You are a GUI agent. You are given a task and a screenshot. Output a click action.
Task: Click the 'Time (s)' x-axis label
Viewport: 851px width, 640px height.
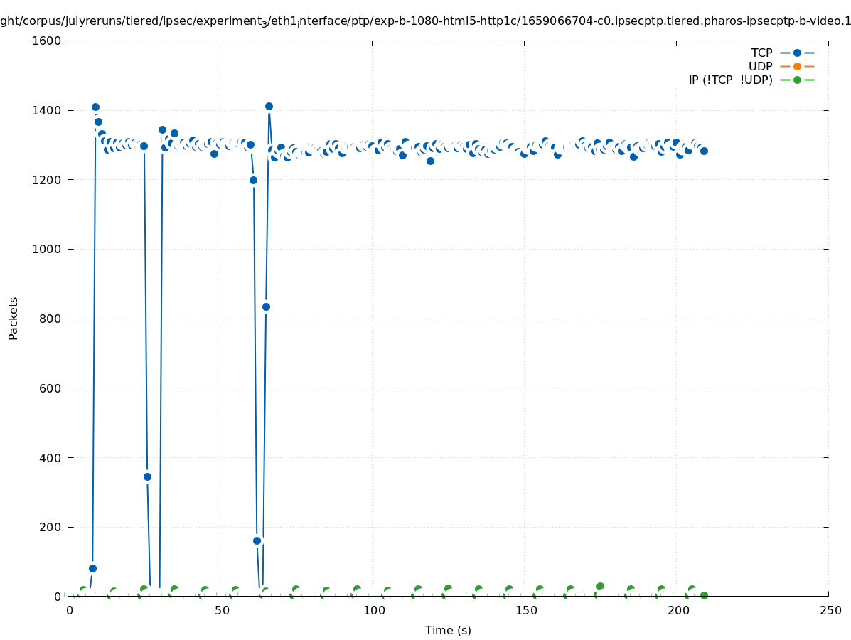coord(448,630)
